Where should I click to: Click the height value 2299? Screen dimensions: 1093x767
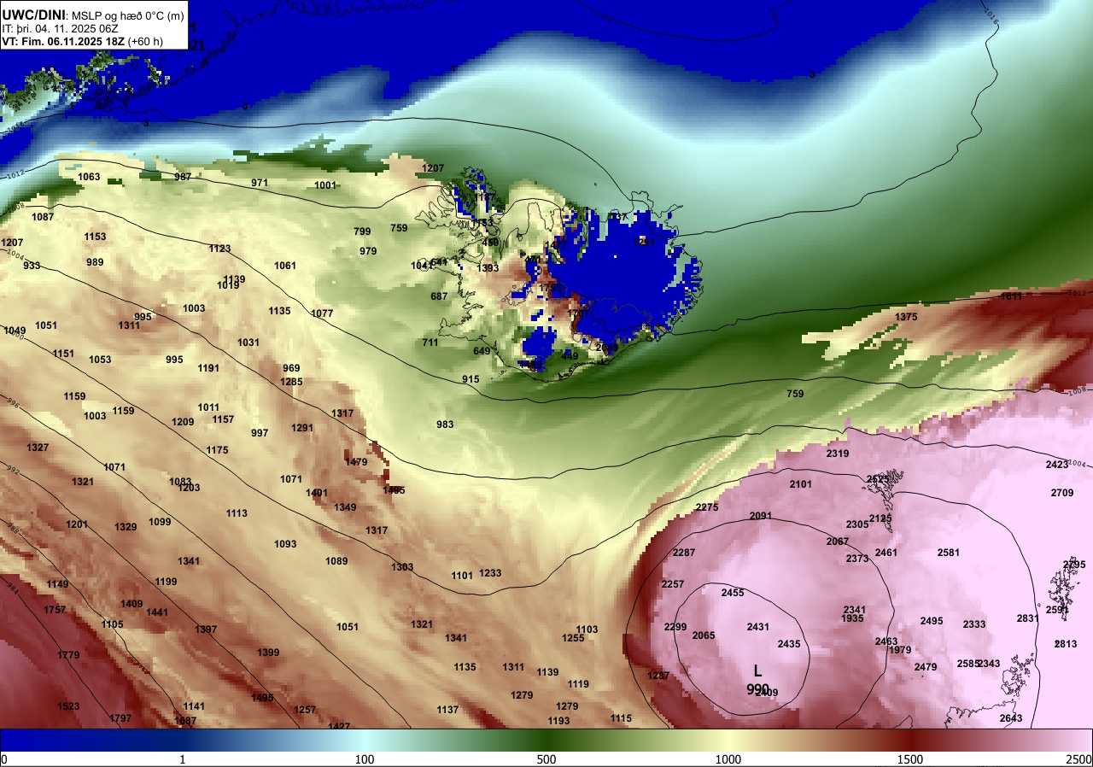click(x=675, y=627)
